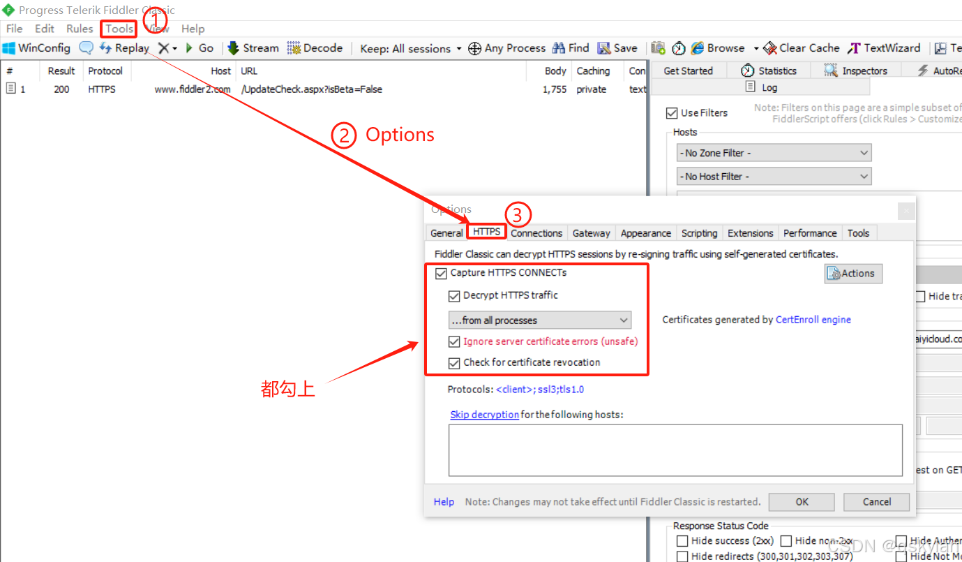Click the Stream toolbar button
Viewport: 962px width, 562px height.
pos(253,48)
